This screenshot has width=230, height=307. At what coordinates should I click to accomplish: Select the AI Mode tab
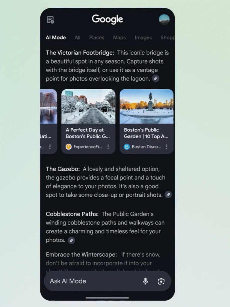point(56,37)
